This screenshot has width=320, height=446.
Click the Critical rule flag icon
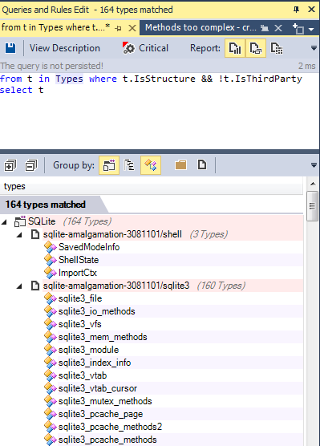[x=128, y=48]
